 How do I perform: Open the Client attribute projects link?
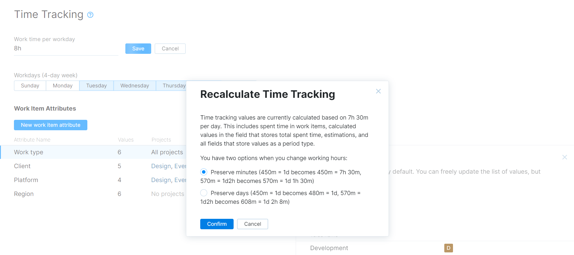(x=168, y=166)
